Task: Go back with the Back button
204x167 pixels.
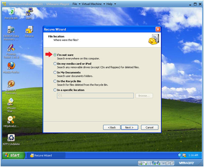Action: tap(112, 127)
